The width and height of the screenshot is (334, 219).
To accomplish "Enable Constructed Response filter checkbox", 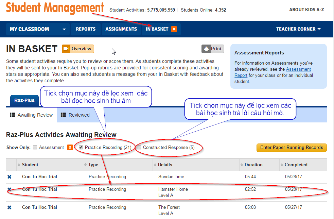I will pyautogui.click(x=139, y=147).
